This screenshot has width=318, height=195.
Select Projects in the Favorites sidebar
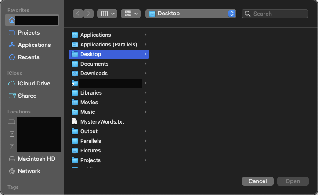29,33
